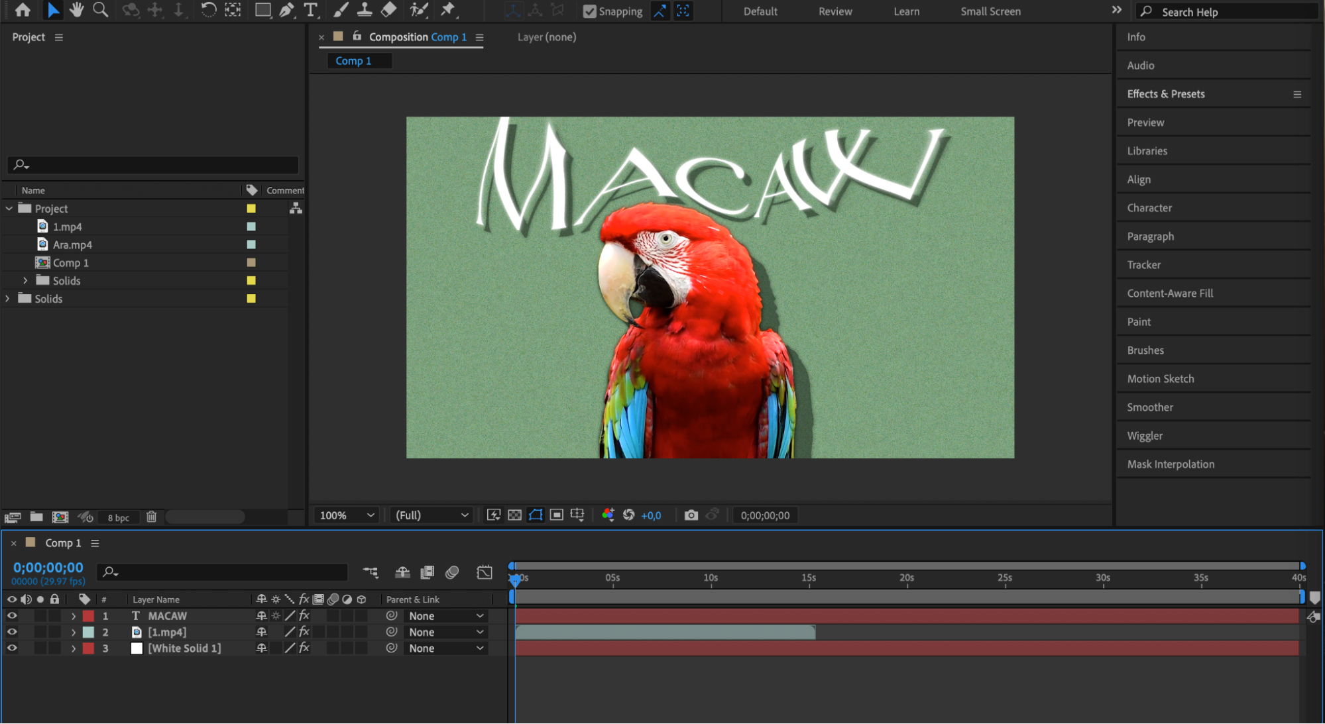Toggle the Snapping checkbox
The image size is (1325, 724).
pos(589,11)
